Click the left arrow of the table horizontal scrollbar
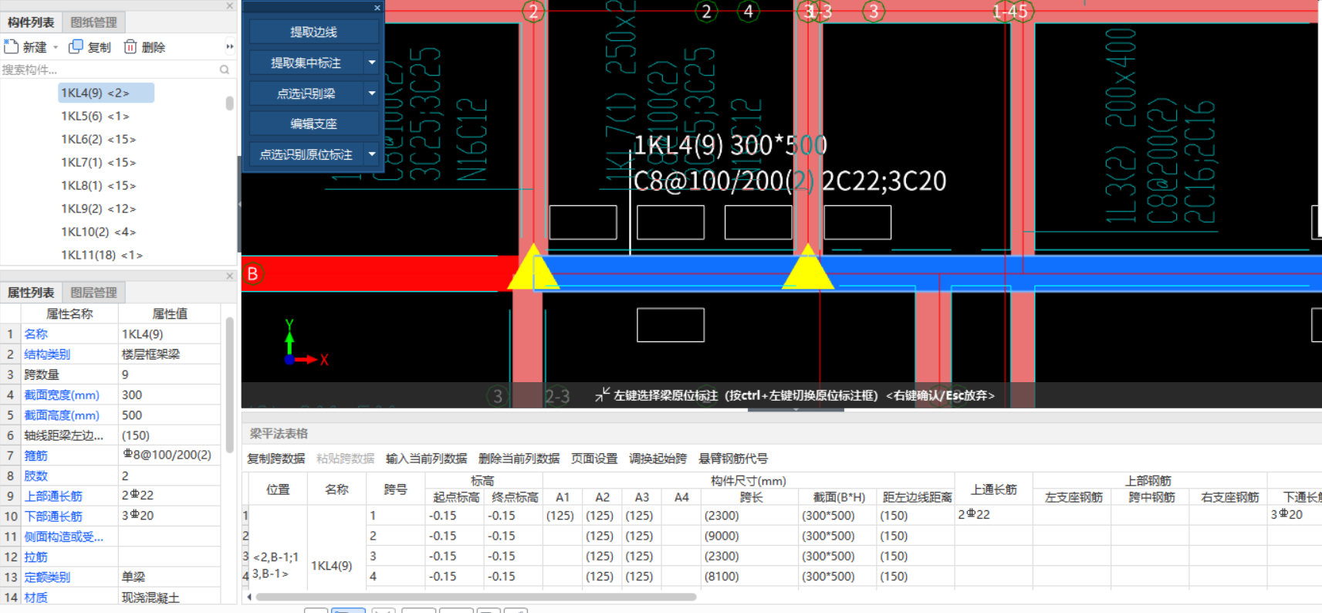The height and width of the screenshot is (613, 1322). pyautogui.click(x=249, y=597)
